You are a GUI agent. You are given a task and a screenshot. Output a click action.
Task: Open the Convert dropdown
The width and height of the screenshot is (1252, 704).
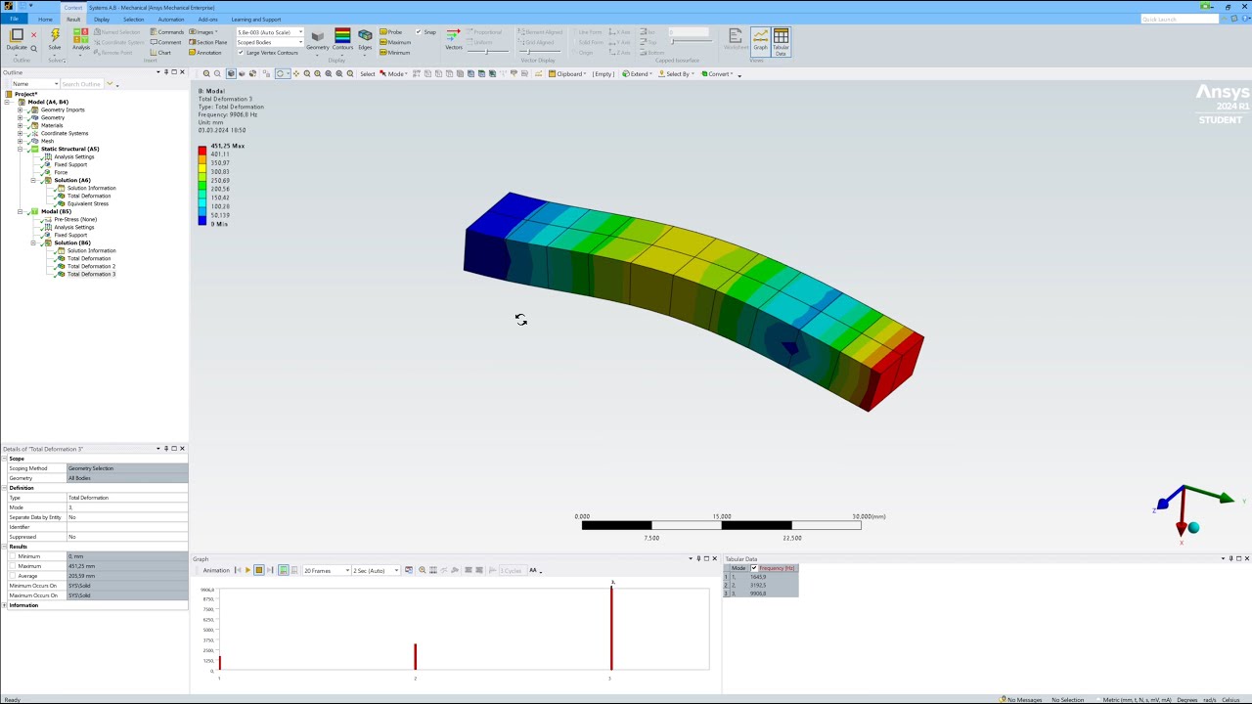click(720, 74)
